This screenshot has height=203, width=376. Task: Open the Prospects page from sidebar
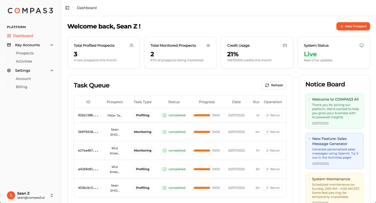click(x=25, y=53)
